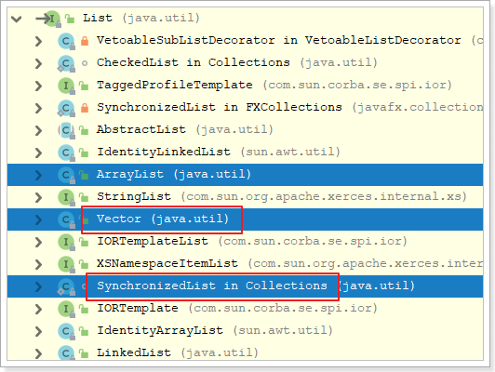Click class icon of CheckedList in Collections
The image size is (495, 372).
66,63
